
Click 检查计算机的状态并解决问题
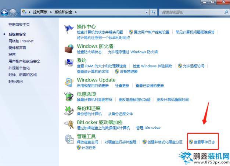click(x=100, y=32)
